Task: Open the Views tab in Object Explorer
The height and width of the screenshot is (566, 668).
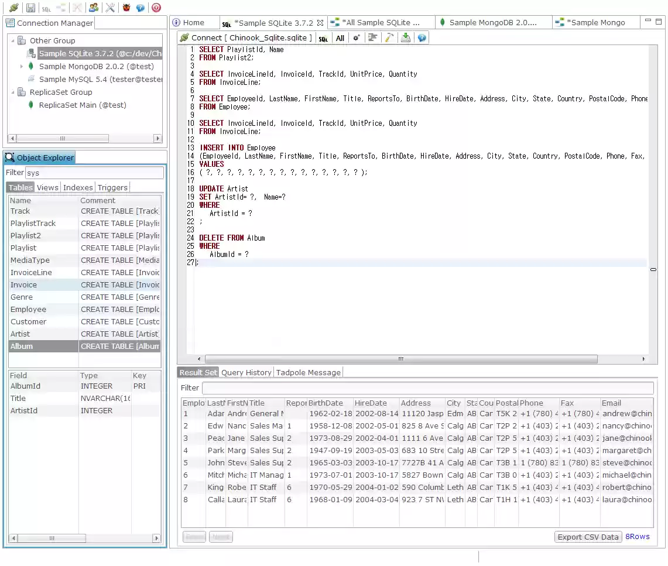Action: (x=47, y=187)
